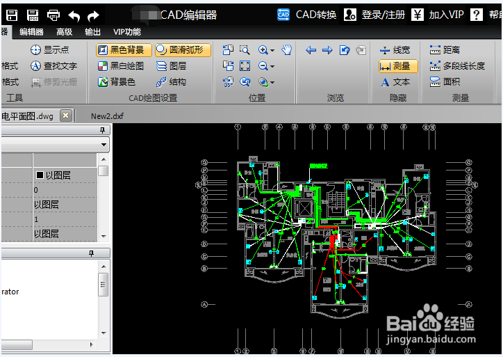
Task: Select the pan hand tool
Action: click(286, 50)
